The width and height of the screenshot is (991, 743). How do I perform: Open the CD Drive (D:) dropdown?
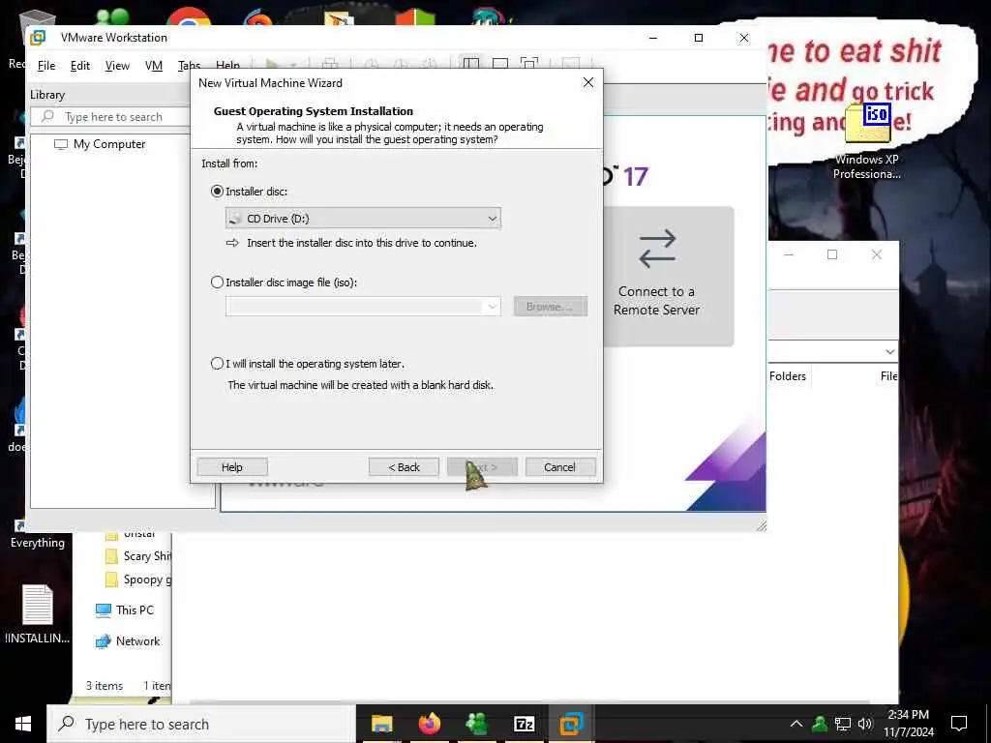pyautogui.click(x=363, y=218)
